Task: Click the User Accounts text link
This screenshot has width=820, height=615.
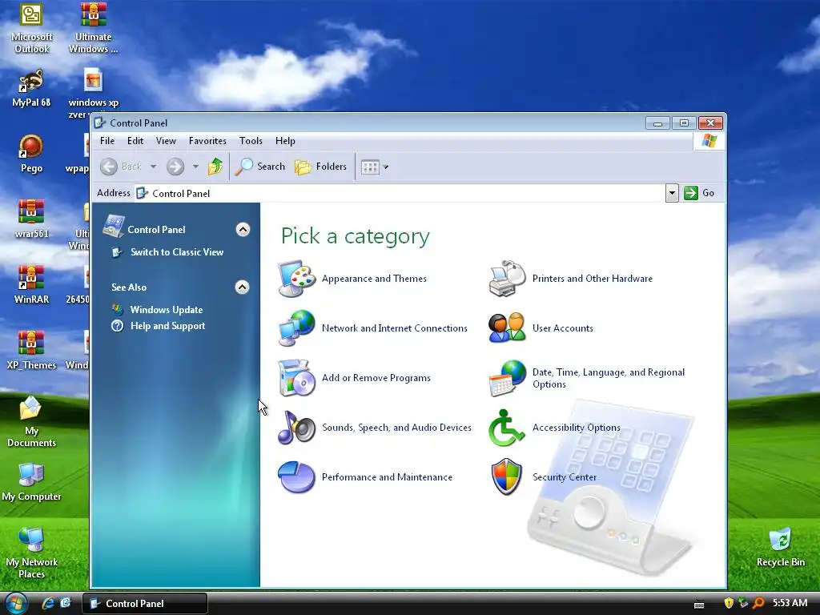Action: pos(563,328)
